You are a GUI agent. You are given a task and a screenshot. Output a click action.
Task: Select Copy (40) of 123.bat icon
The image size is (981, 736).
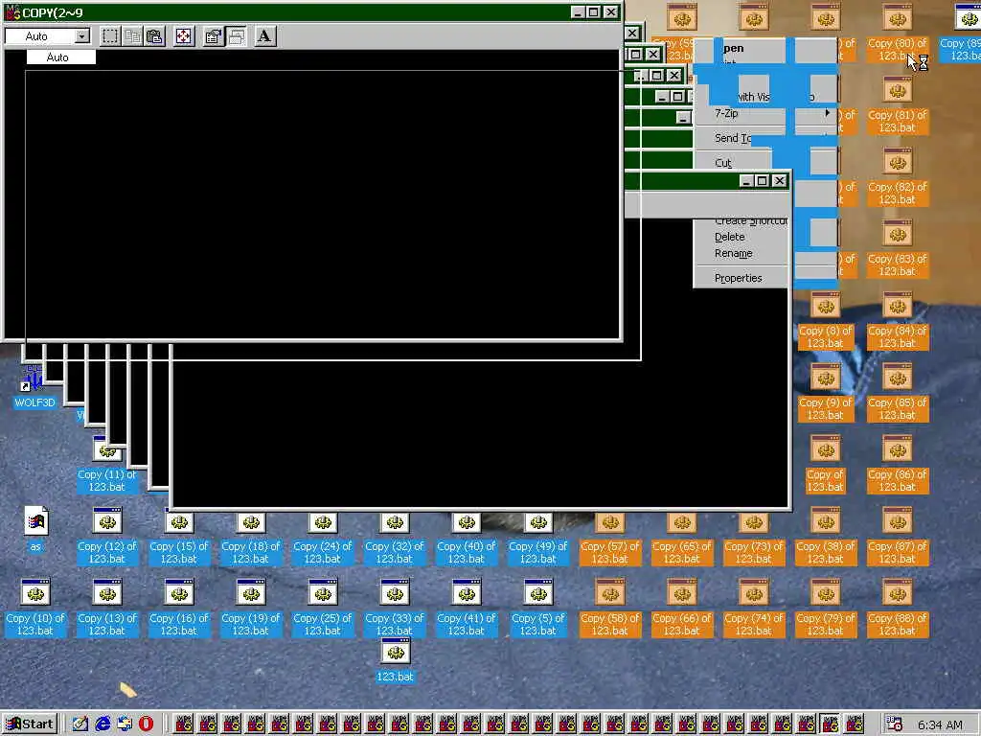pyautogui.click(x=467, y=540)
